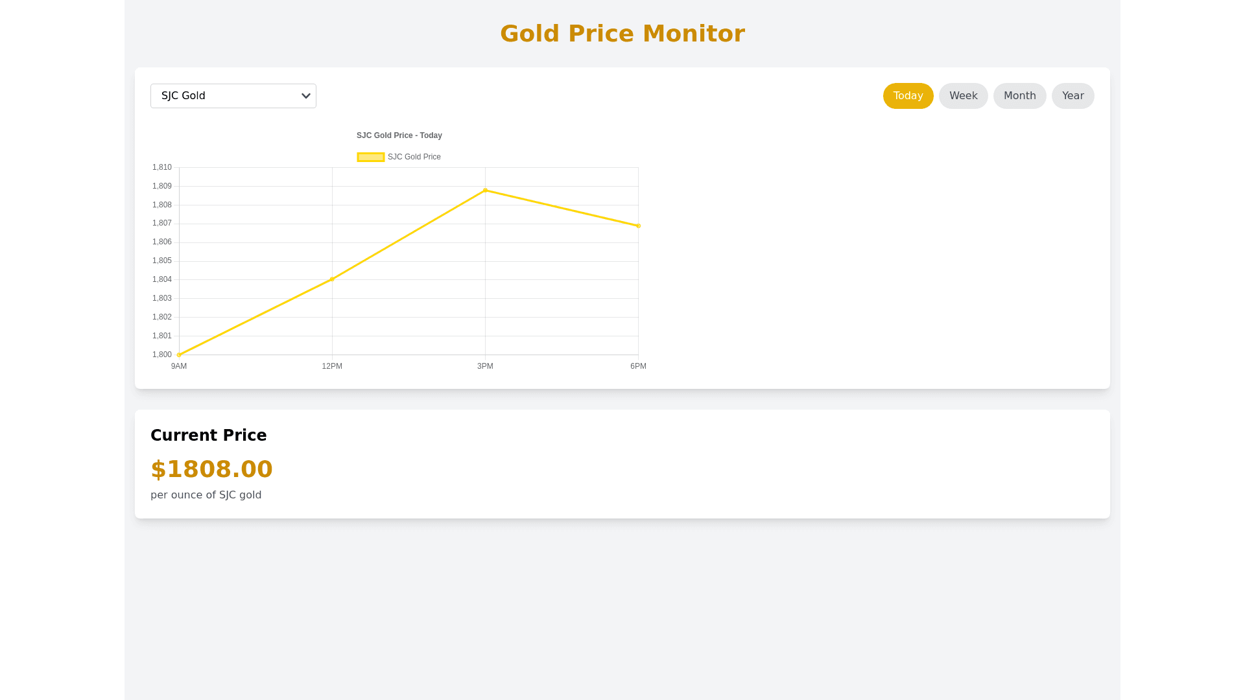Click the 1,810 y-axis label
The width and height of the screenshot is (1245, 700).
point(162,167)
